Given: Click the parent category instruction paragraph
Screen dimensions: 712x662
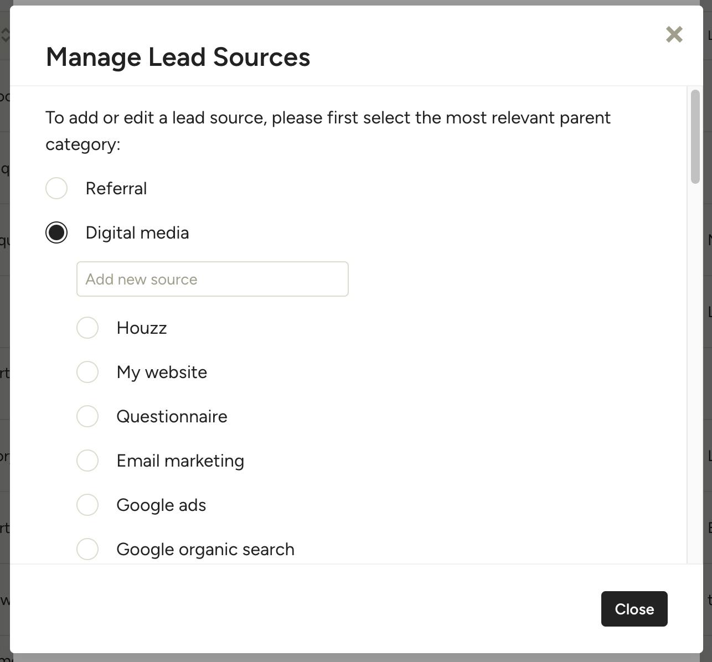Looking at the screenshot, I should [328, 131].
